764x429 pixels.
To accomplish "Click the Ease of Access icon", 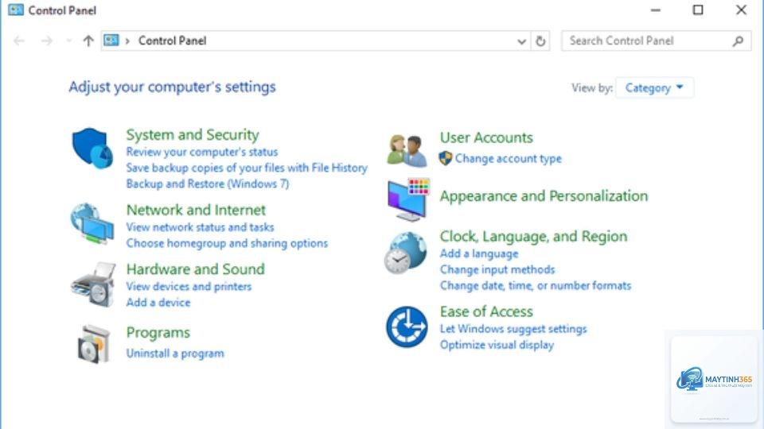I will pos(407,327).
